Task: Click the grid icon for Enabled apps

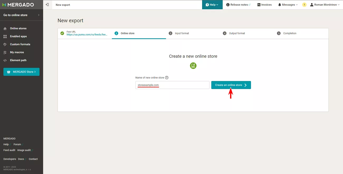Action: point(5,36)
